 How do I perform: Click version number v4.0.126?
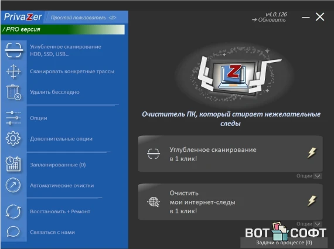click(x=276, y=14)
